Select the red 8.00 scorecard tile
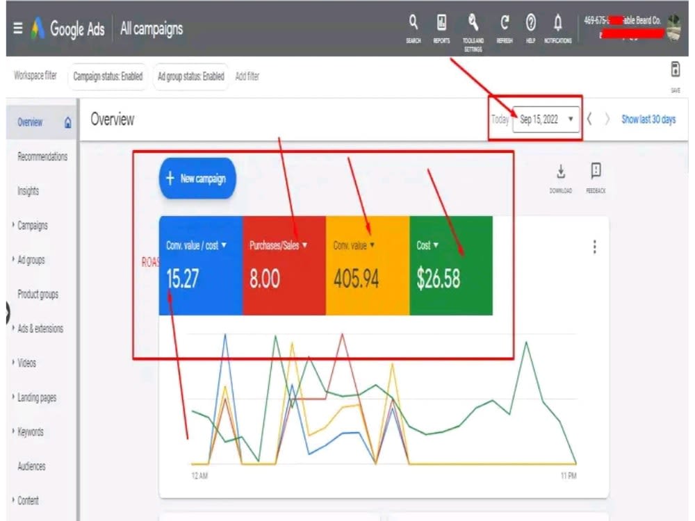Viewport: 695px width, 521px height. 284,266
